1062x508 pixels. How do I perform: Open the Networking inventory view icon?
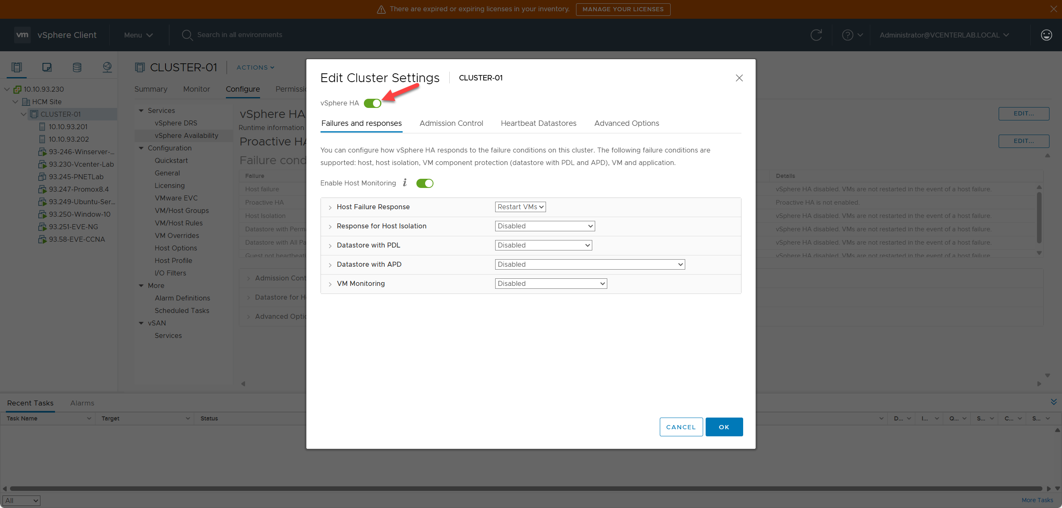(107, 67)
